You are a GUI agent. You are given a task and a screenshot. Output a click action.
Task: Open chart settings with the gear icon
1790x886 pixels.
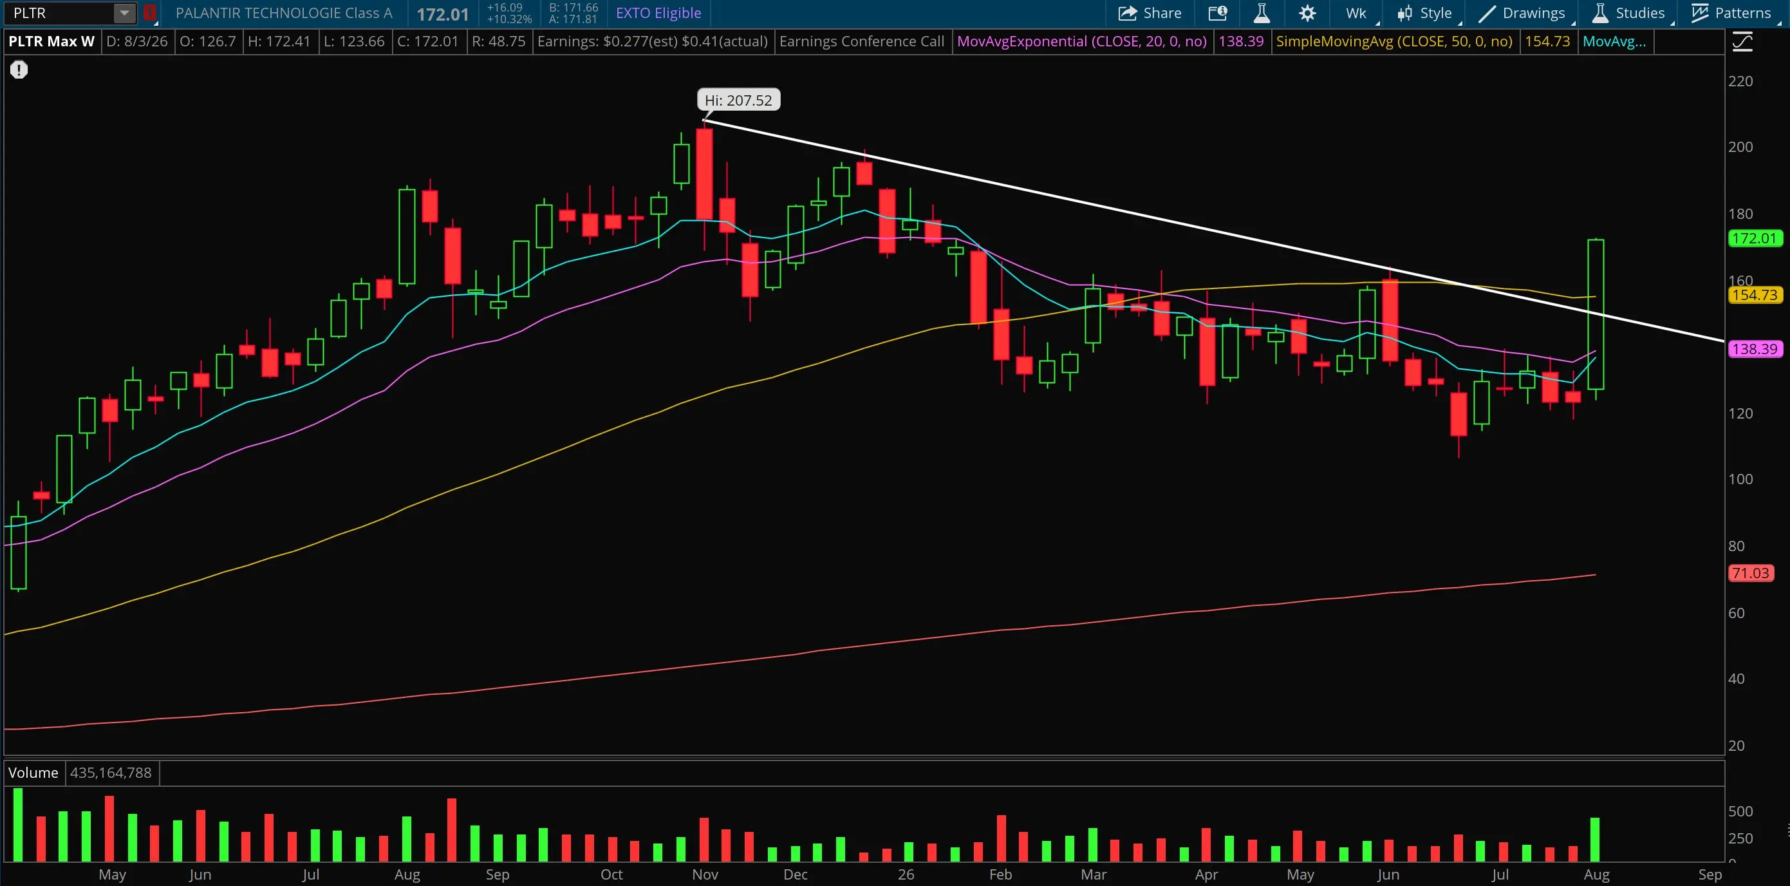click(1307, 12)
